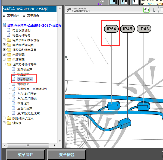The height and width of the screenshot is (160, 163).
Task: Click the folder icon for 电路线路连接图
Action: [x=9, y=45]
